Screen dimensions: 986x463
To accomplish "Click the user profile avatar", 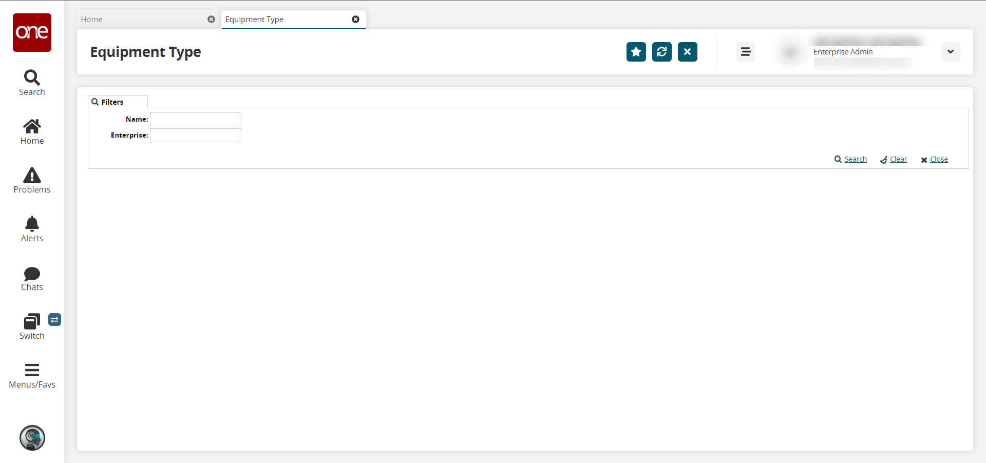I will 791,52.
